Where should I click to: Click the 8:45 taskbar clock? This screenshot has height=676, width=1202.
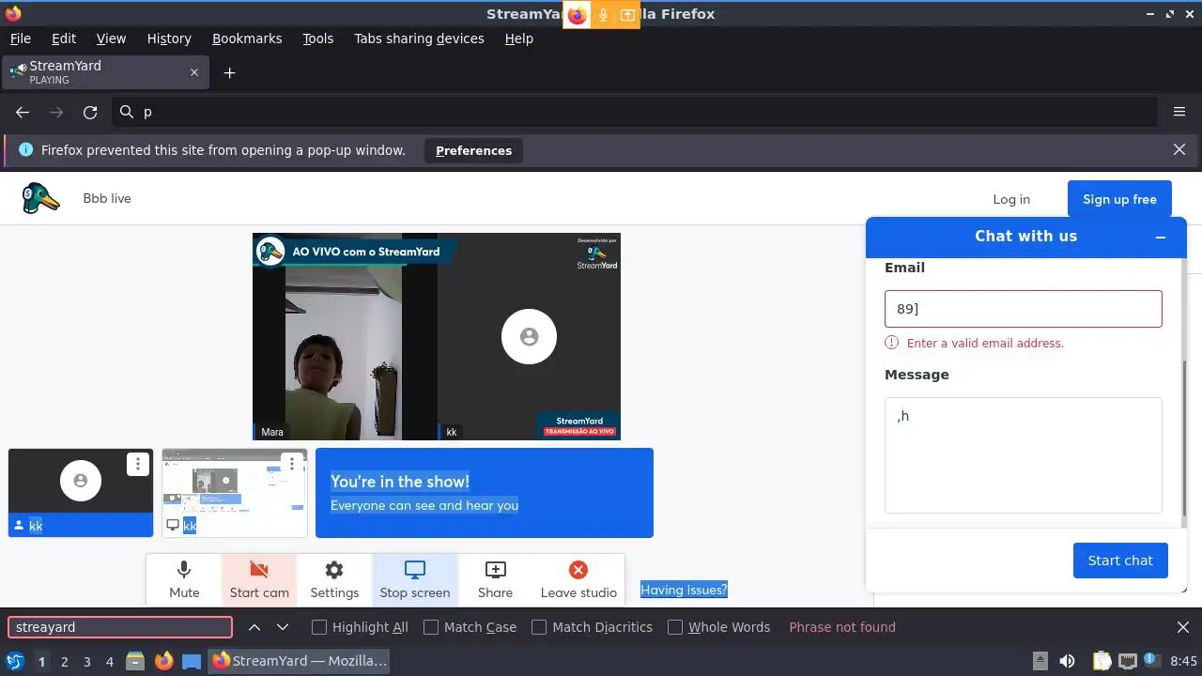tap(1184, 661)
